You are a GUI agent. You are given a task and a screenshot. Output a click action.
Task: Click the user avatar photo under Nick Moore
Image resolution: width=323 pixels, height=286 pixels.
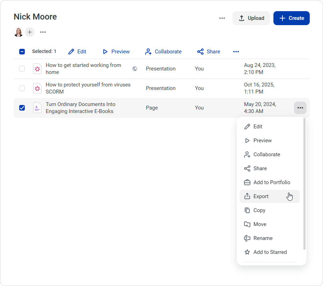pos(19,32)
